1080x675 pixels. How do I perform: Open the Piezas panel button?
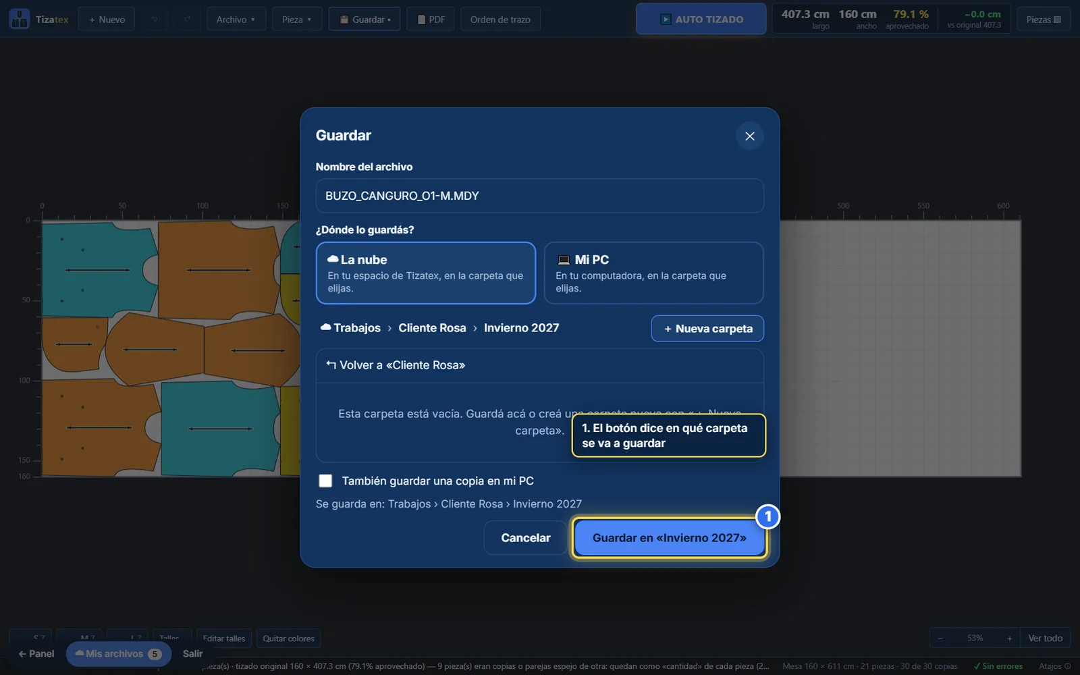click(x=1044, y=20)
